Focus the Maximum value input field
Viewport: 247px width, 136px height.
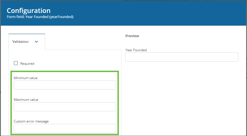[65, 107]
